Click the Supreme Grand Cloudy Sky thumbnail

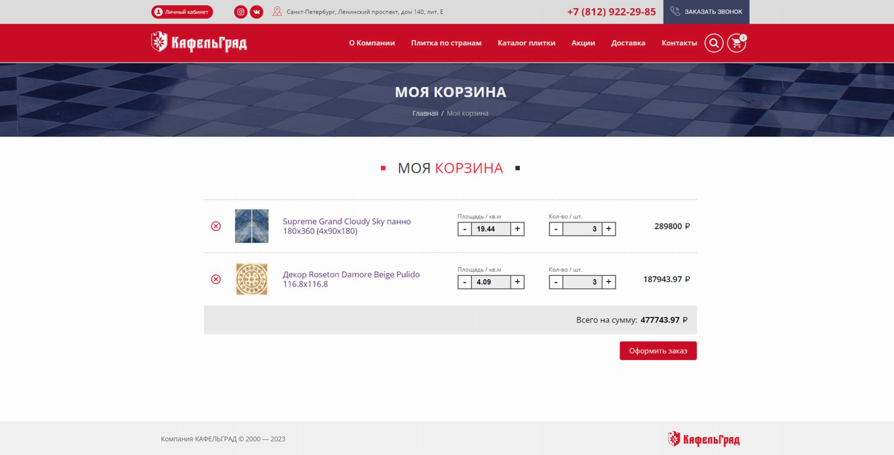click(x=251, y=226)
